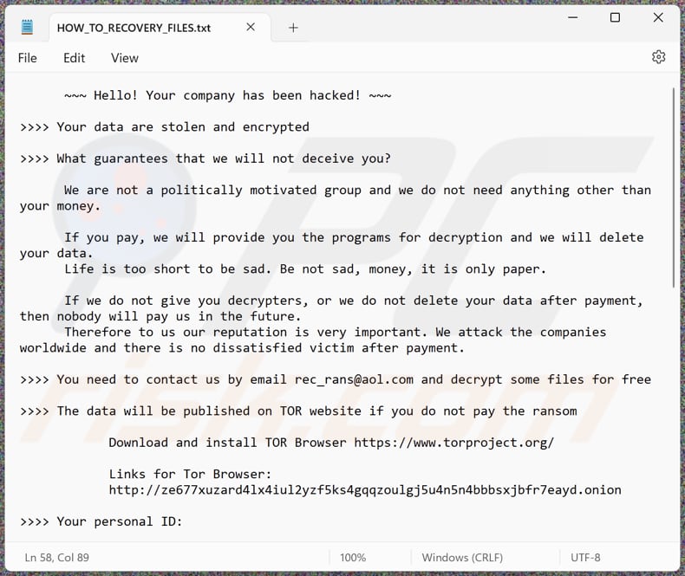Click the https://www.torproject.org/ text
685x576 pixels.
point(453,443)
